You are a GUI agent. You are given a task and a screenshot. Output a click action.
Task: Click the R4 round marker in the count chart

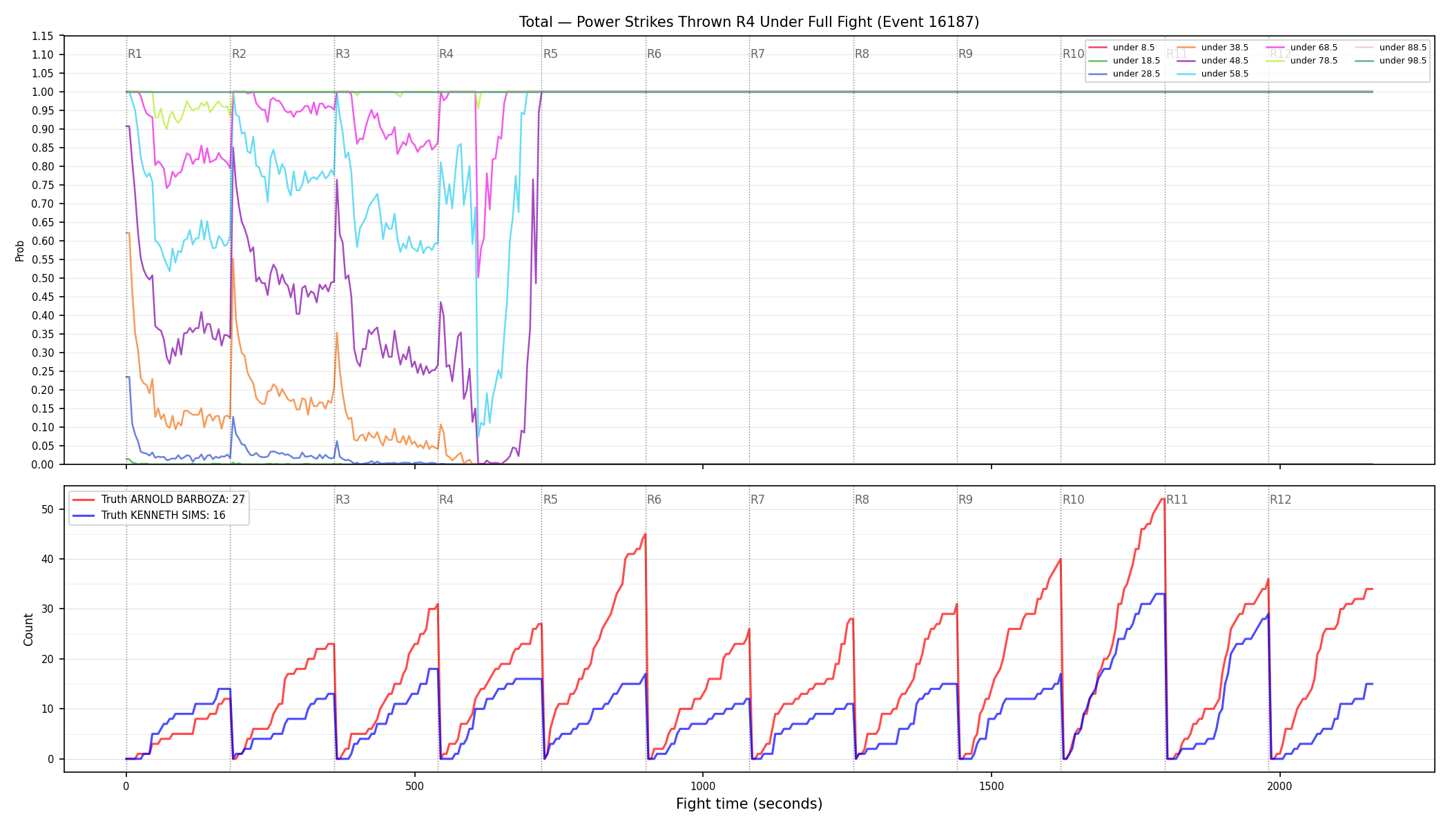click(446, 500)
